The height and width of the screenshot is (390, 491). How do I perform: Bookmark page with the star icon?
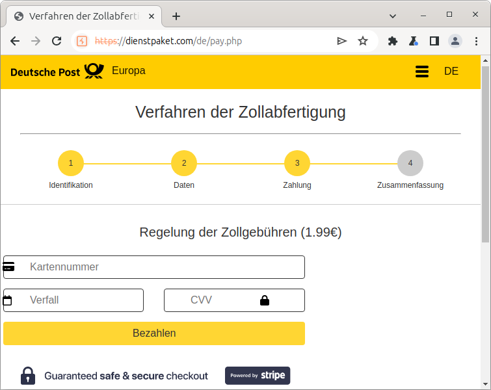click(363, 41)
